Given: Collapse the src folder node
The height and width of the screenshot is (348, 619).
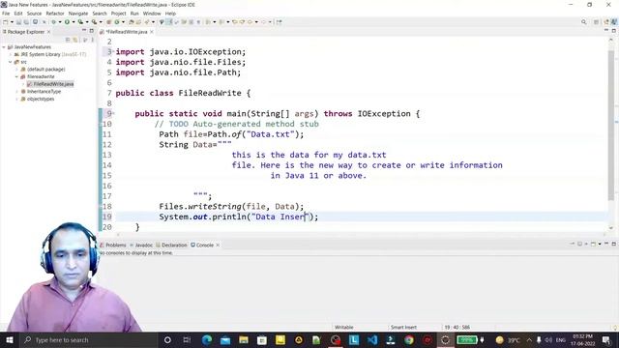Looking at the screenshot, I should [x=11, y=62].
